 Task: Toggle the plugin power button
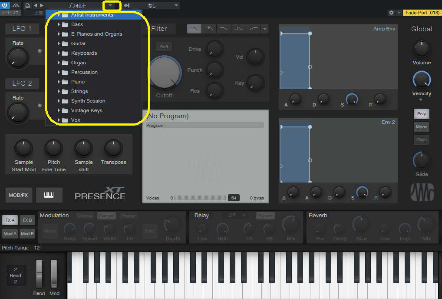click(4, 5)
